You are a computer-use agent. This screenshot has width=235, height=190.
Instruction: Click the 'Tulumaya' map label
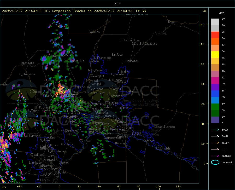[x=98, y=76]
